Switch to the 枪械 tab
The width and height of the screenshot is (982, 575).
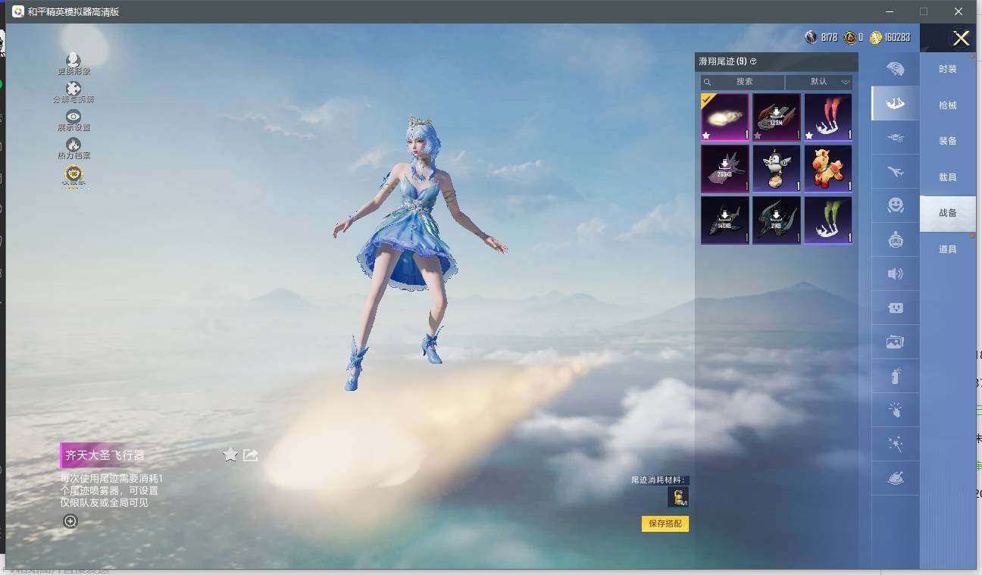[948, 105]
